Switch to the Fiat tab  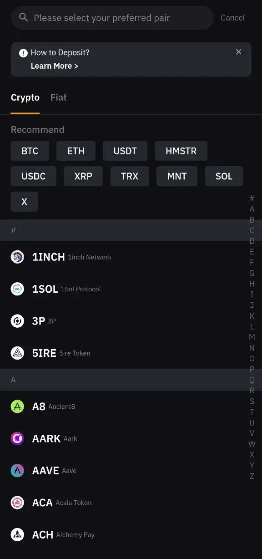click(x=58, y=97)
